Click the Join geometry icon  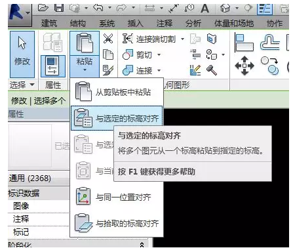128,70
